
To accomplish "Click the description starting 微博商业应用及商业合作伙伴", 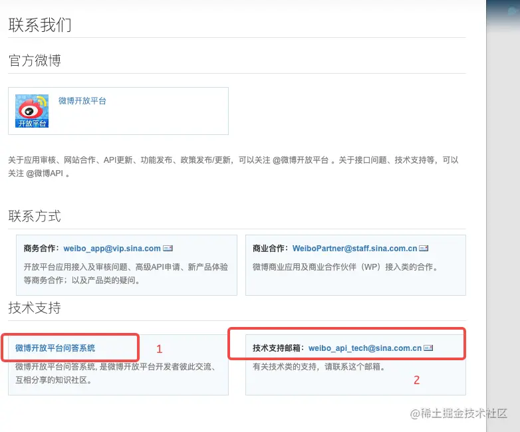I will 345,267.
